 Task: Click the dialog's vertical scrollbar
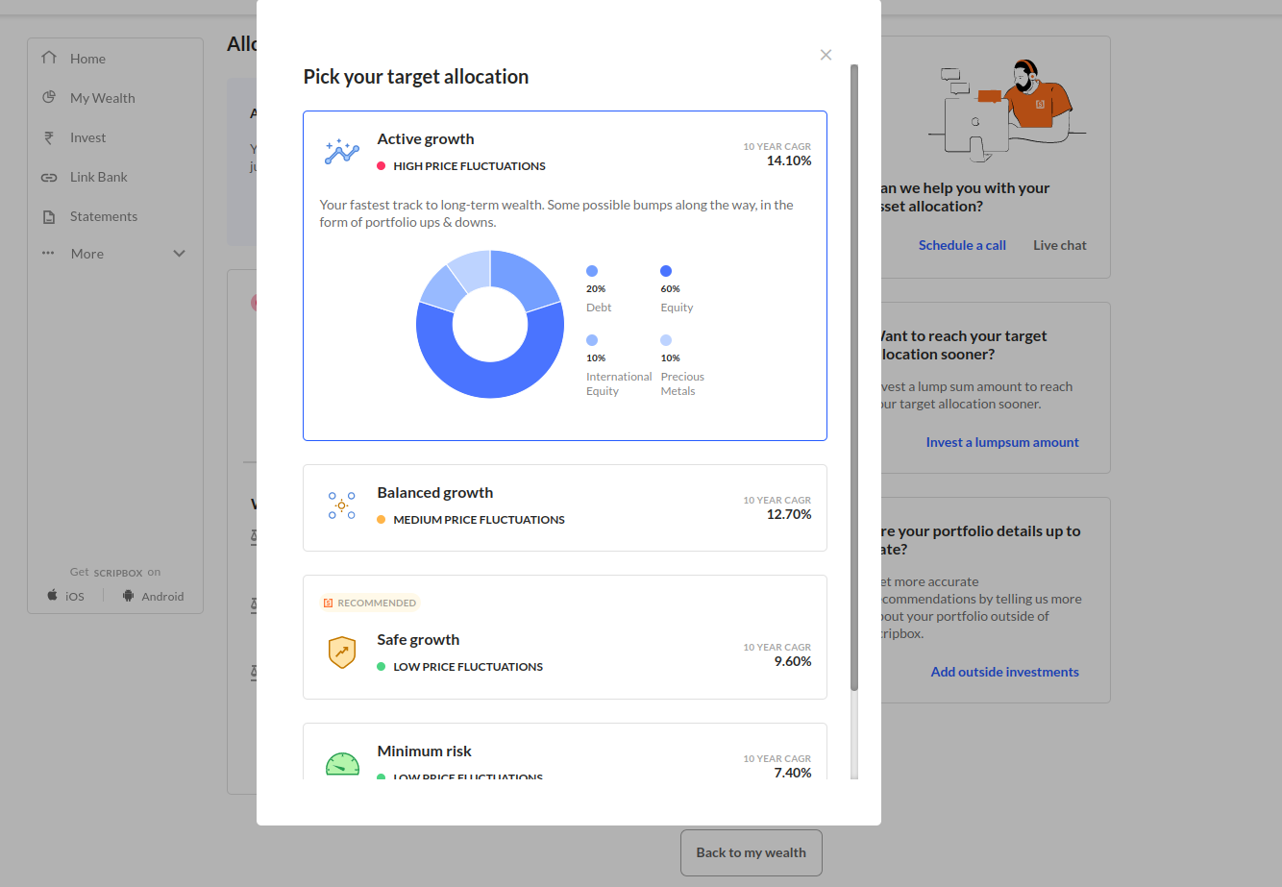[x=854, y=375]
